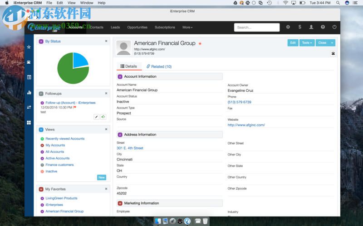Click the 301 E. 4th Street address link
The height and width of the screenshot is (226, 363).
click(x=130, y=148)
